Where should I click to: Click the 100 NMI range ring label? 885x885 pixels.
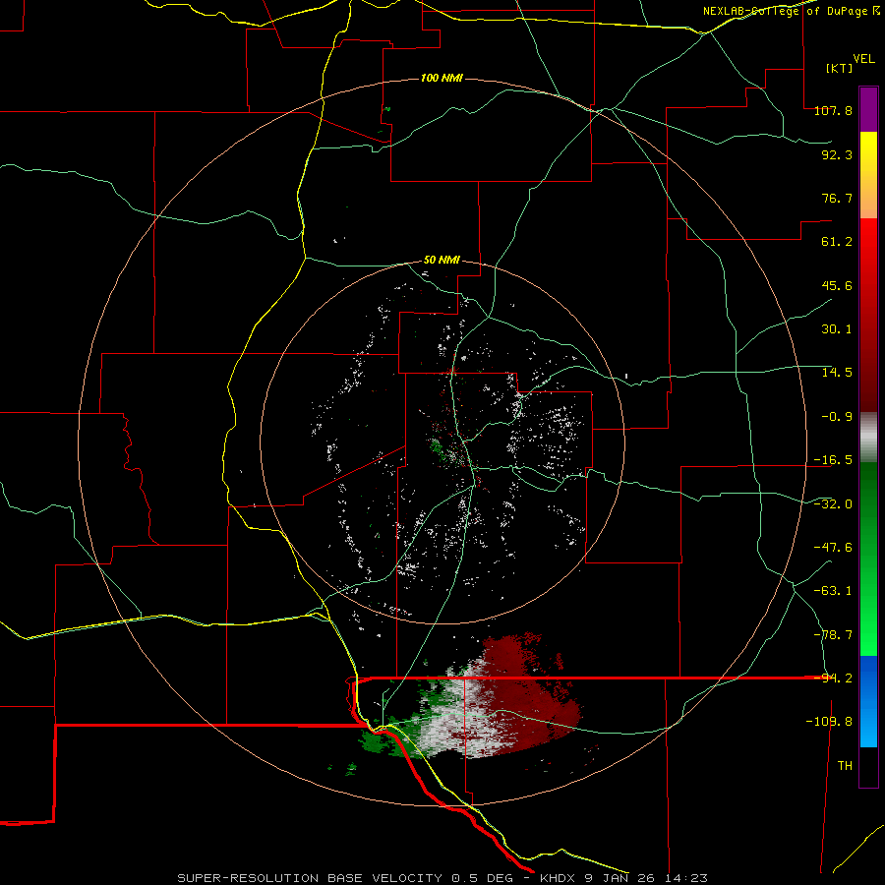tap(442, 78)
